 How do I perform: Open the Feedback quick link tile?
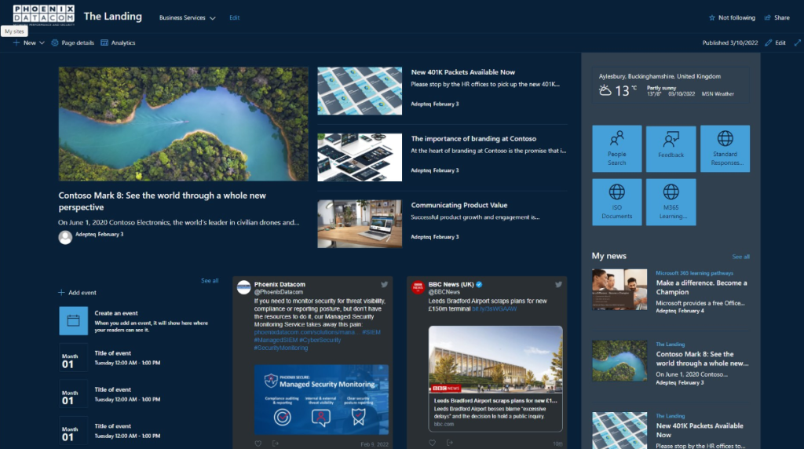(671, 148)
